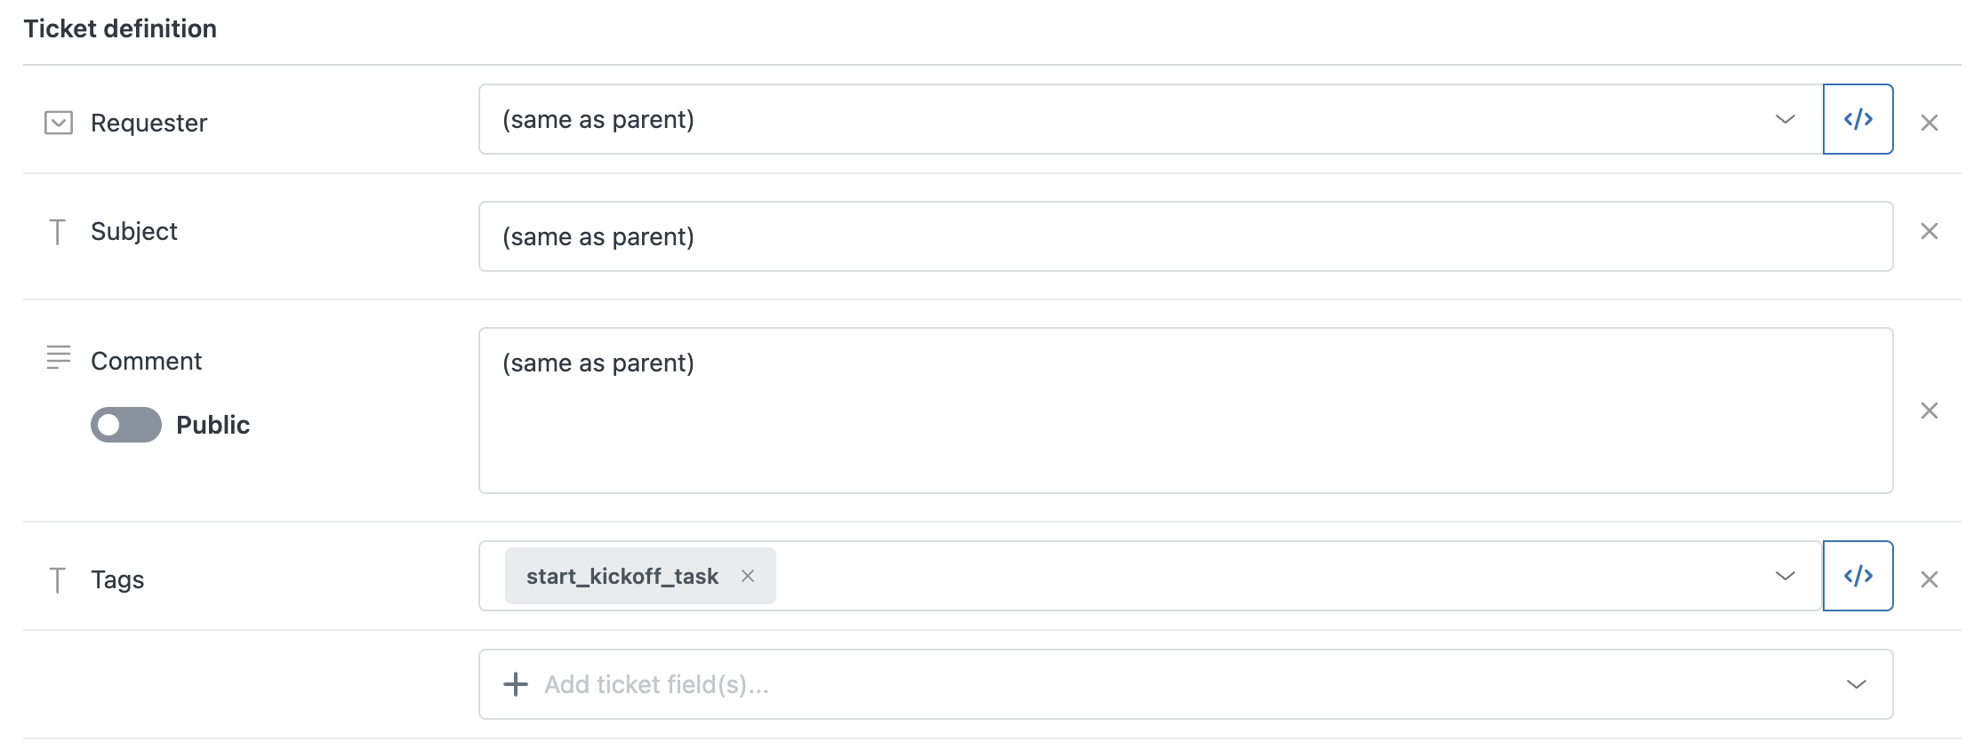Select the start_kickoff_task tag
The width and height of the screenshot is (1974, 750).
[622, 576]
